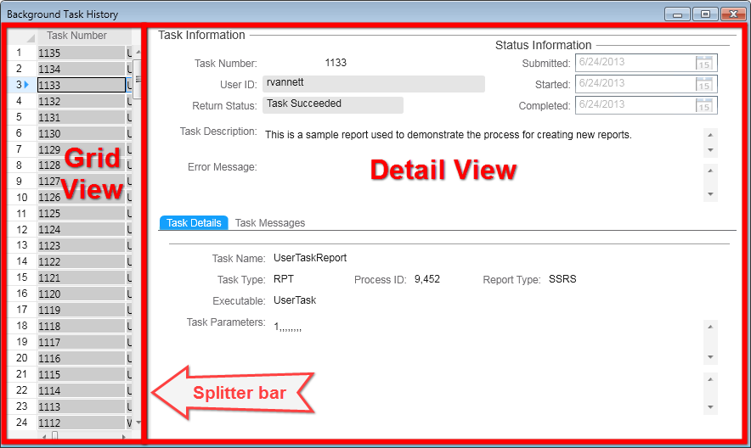This screenshot has height=448, width=751.
Task: Switch to the Task Messages tab
Action: tap(269, 223)
